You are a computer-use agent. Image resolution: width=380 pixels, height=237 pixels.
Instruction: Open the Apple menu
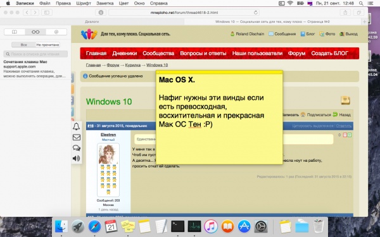8,3
